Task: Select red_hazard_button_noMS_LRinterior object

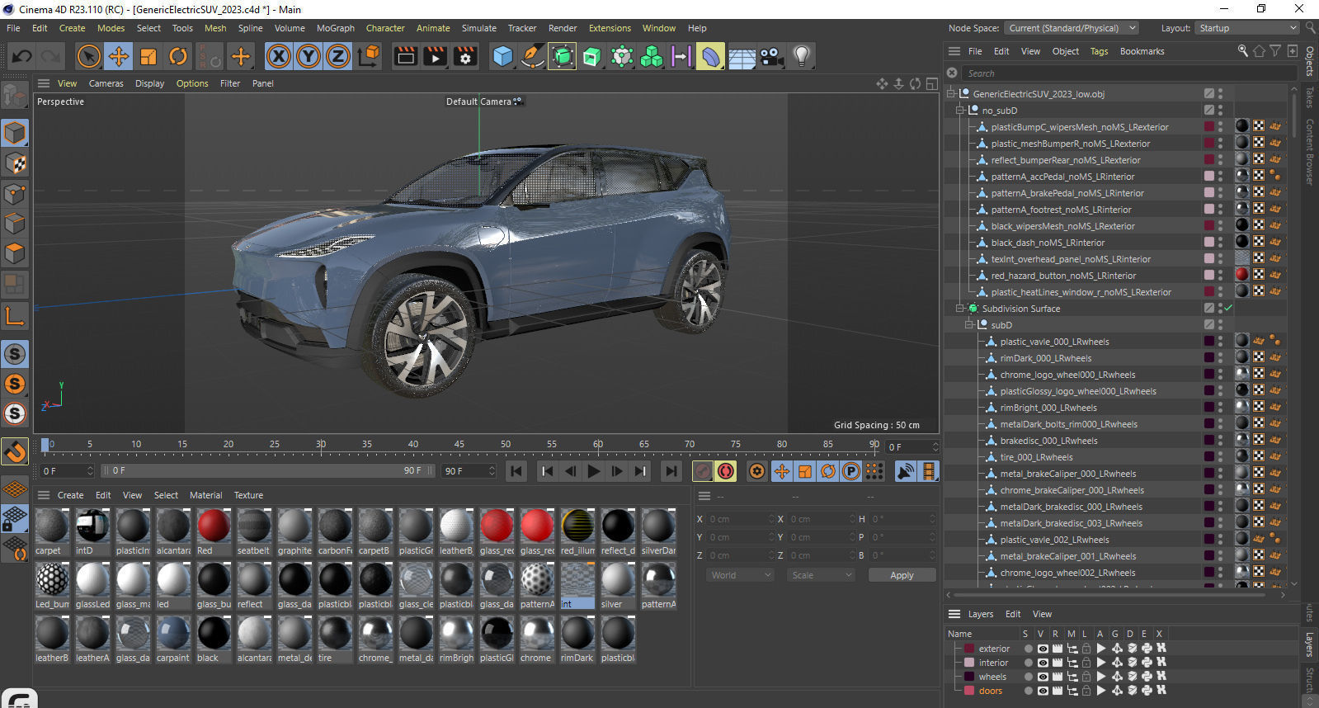Action: (x=1063, y=276)
